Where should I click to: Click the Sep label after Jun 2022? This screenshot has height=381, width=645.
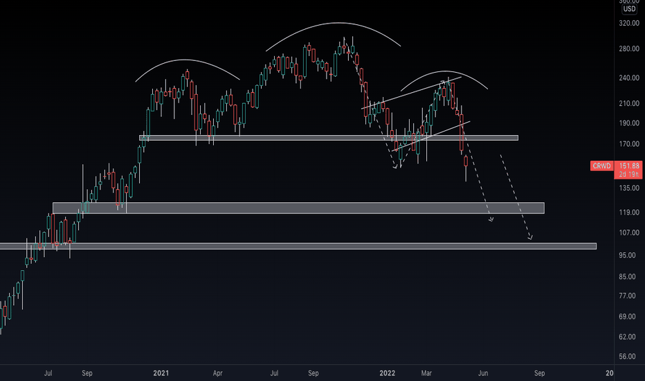539,373
